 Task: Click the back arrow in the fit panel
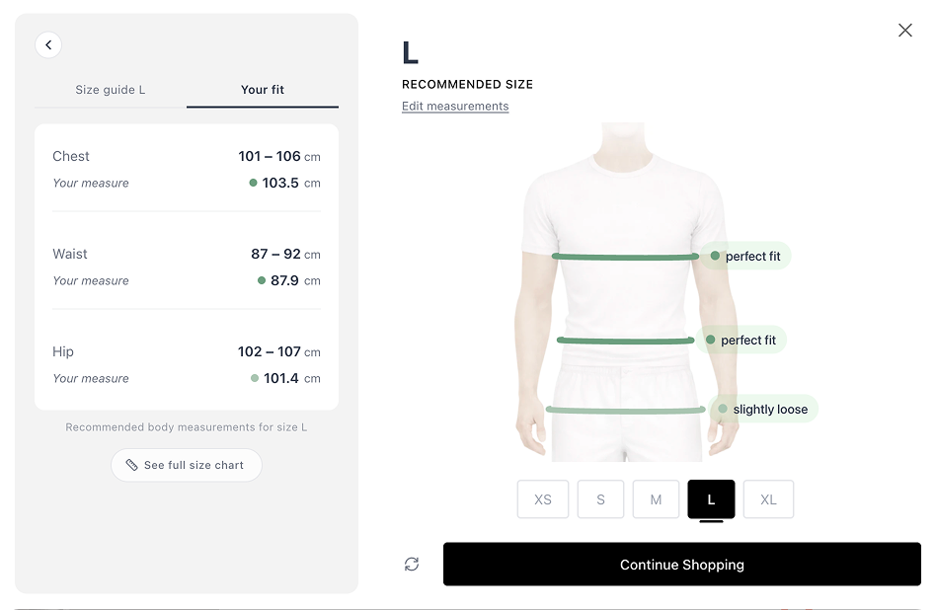click(47, 44)
